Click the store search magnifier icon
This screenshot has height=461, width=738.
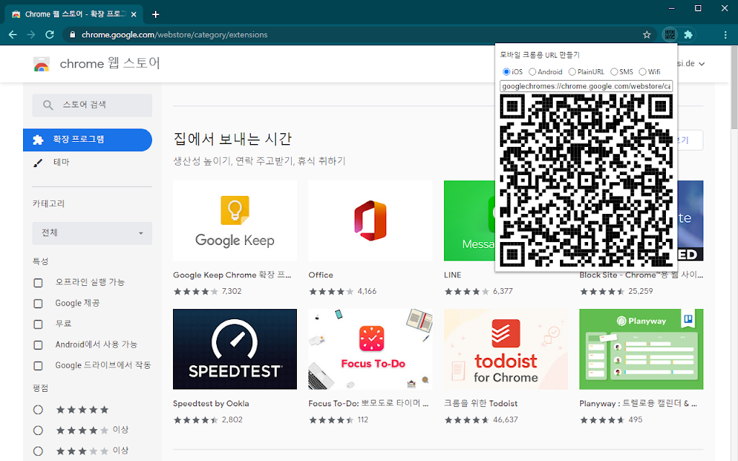click(48, 105)
